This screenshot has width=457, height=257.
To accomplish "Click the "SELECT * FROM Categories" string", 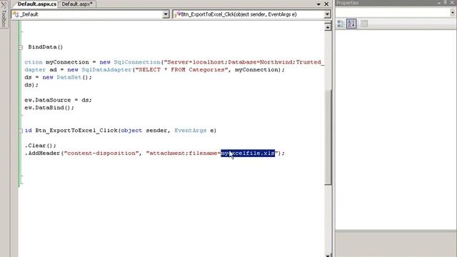I will pyautogui.click(x=181, y=70).
